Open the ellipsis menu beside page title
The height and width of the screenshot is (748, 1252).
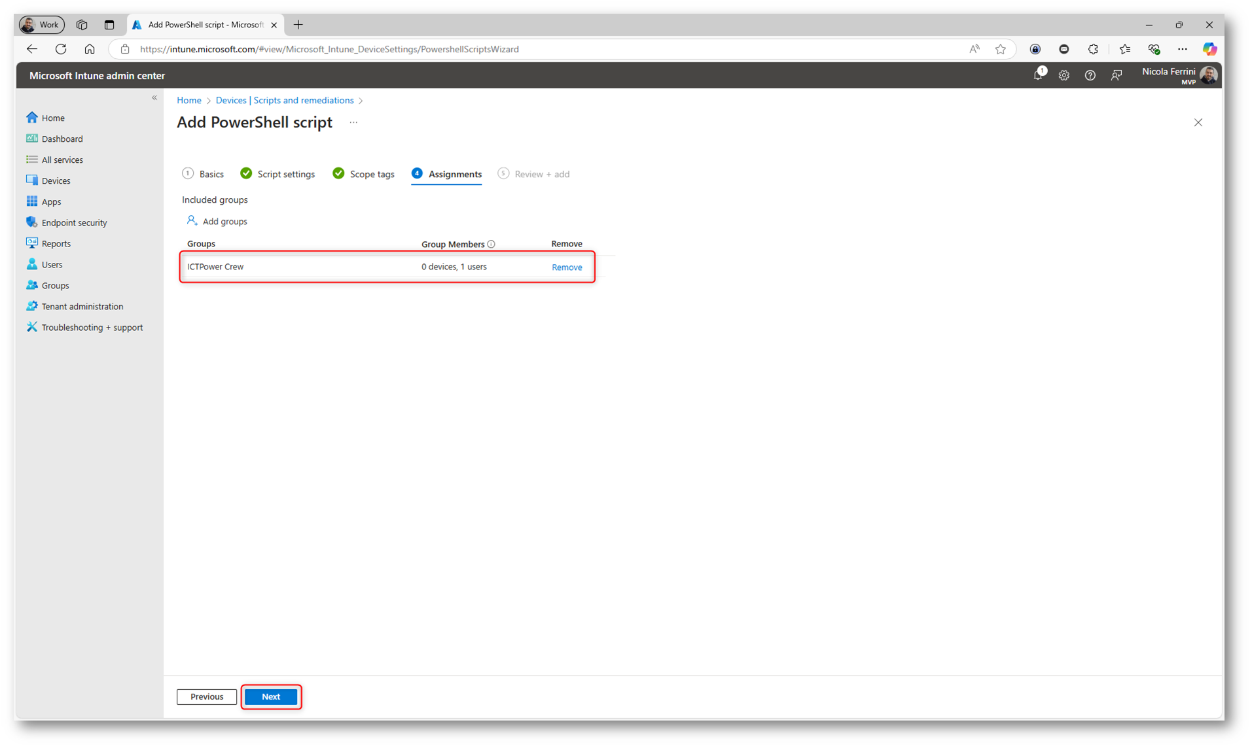pos(353,122)
